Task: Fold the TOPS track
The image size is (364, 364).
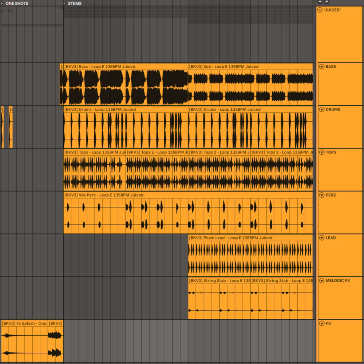Action: pyautogui.click(x=321, y=152)
